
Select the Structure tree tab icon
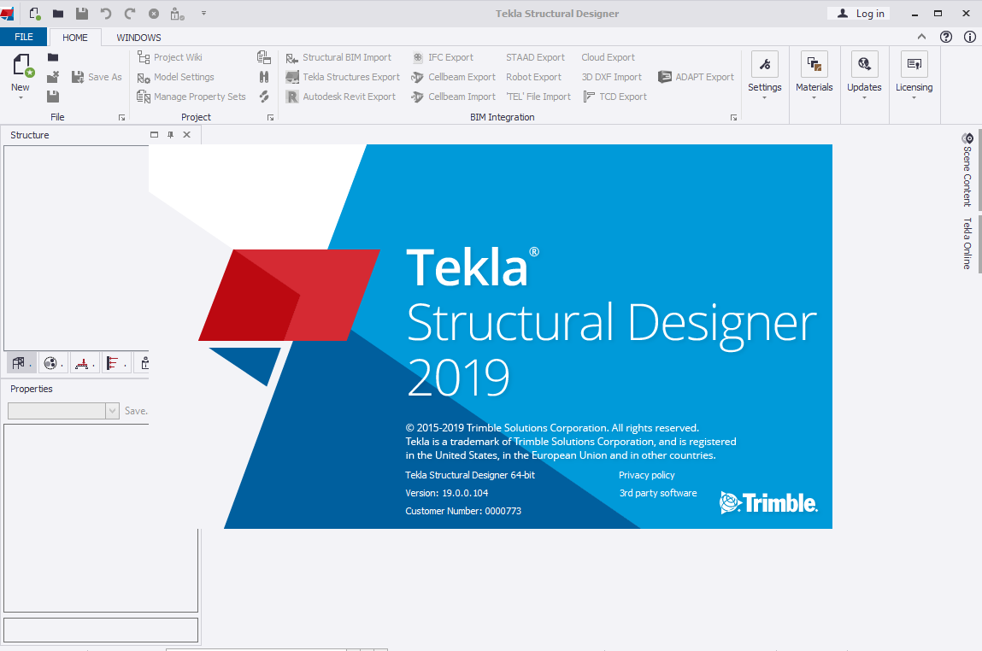point(20,363)
